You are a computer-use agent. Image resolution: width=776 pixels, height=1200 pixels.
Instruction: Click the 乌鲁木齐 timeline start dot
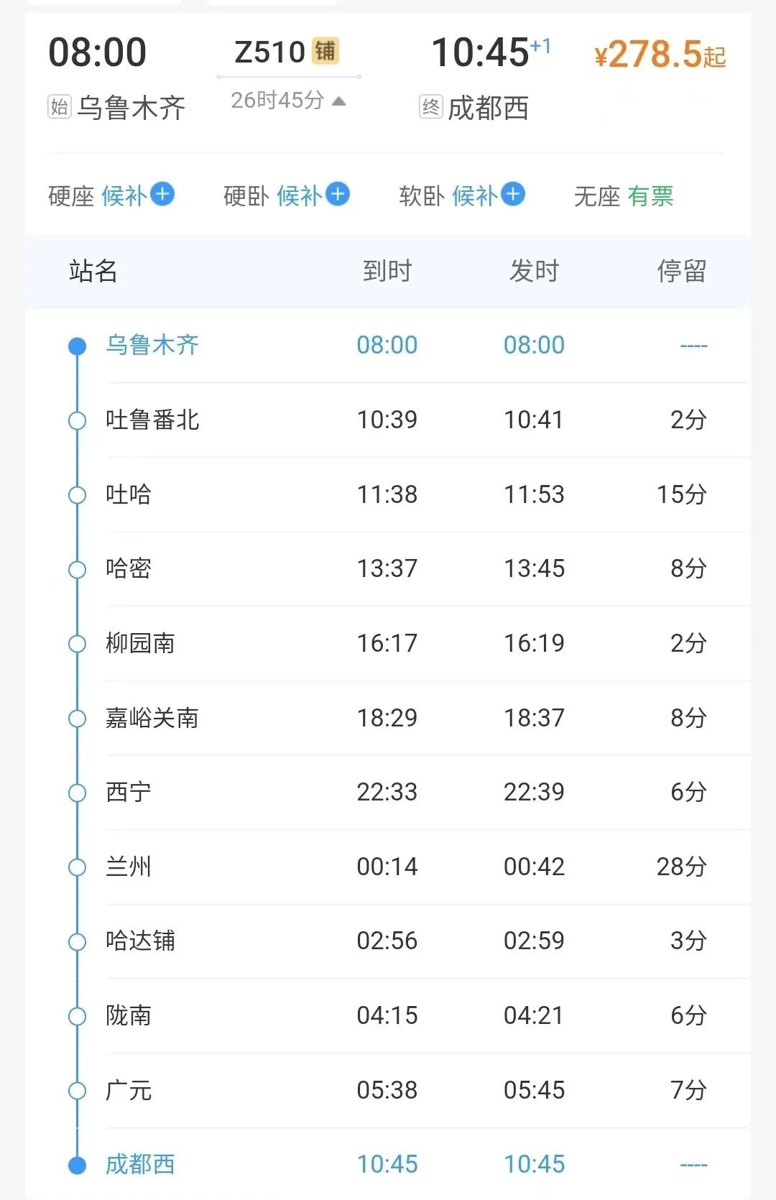[x=77, y=346]
